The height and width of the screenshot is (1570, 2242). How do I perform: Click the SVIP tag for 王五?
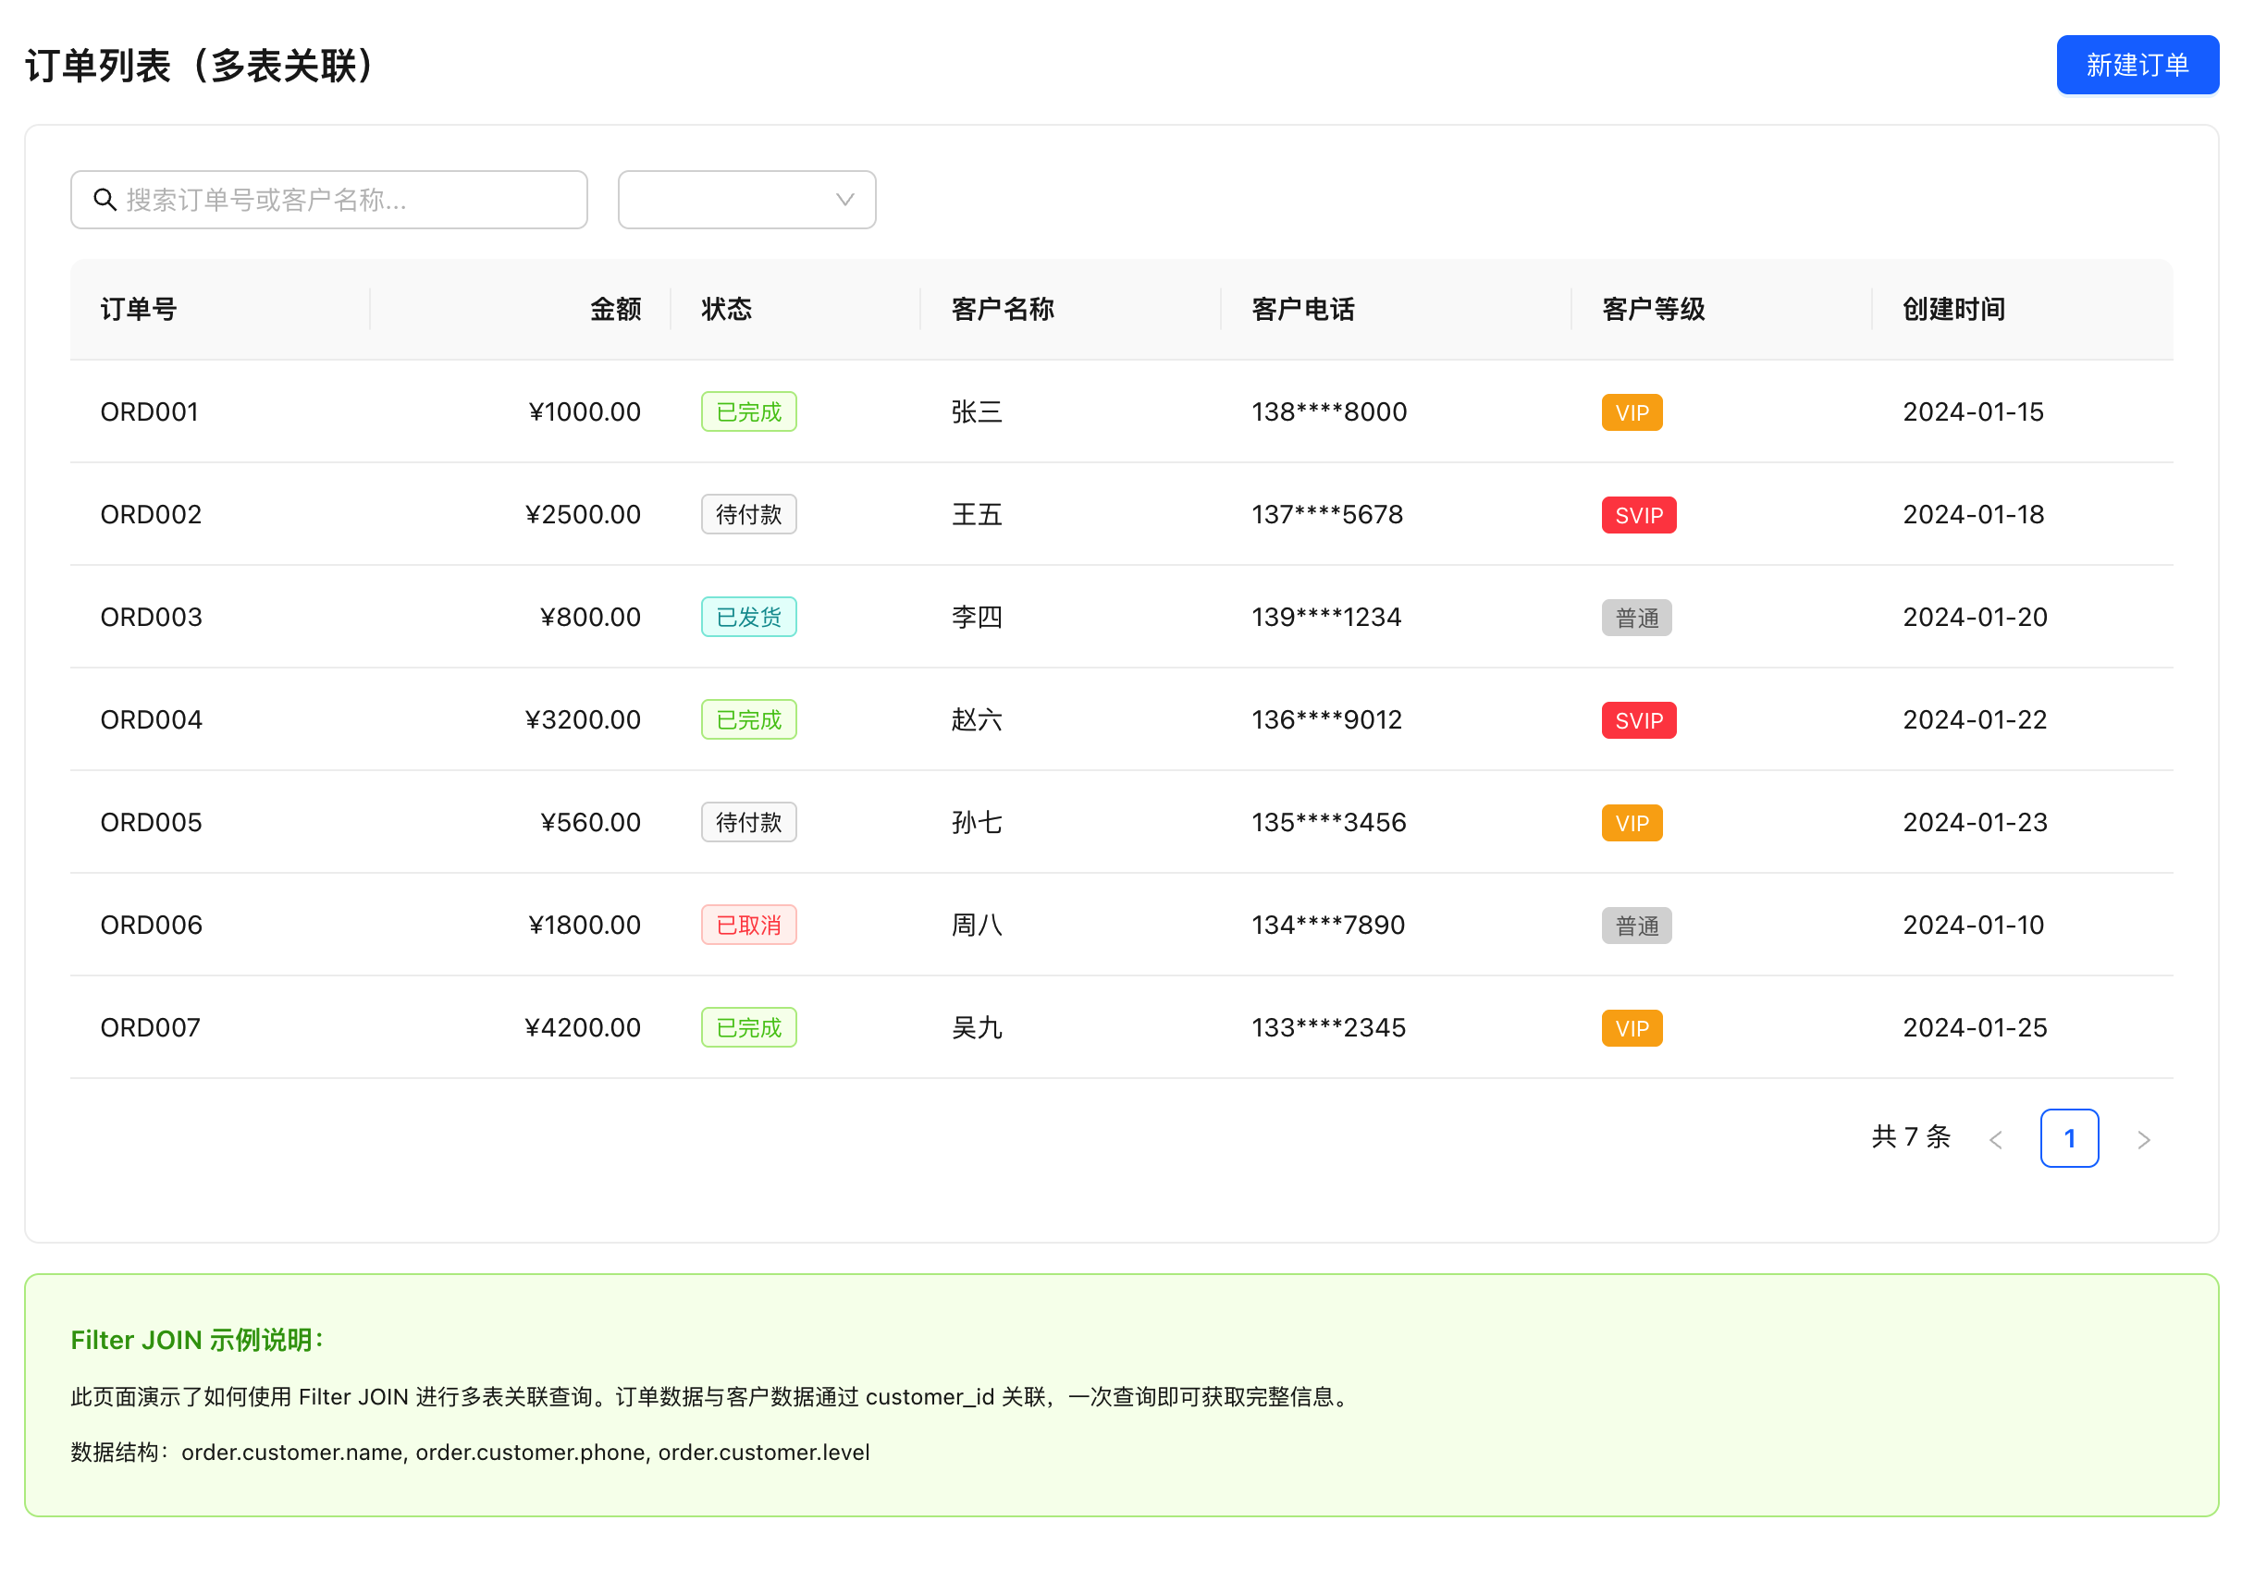click(x=1639, y=514)
